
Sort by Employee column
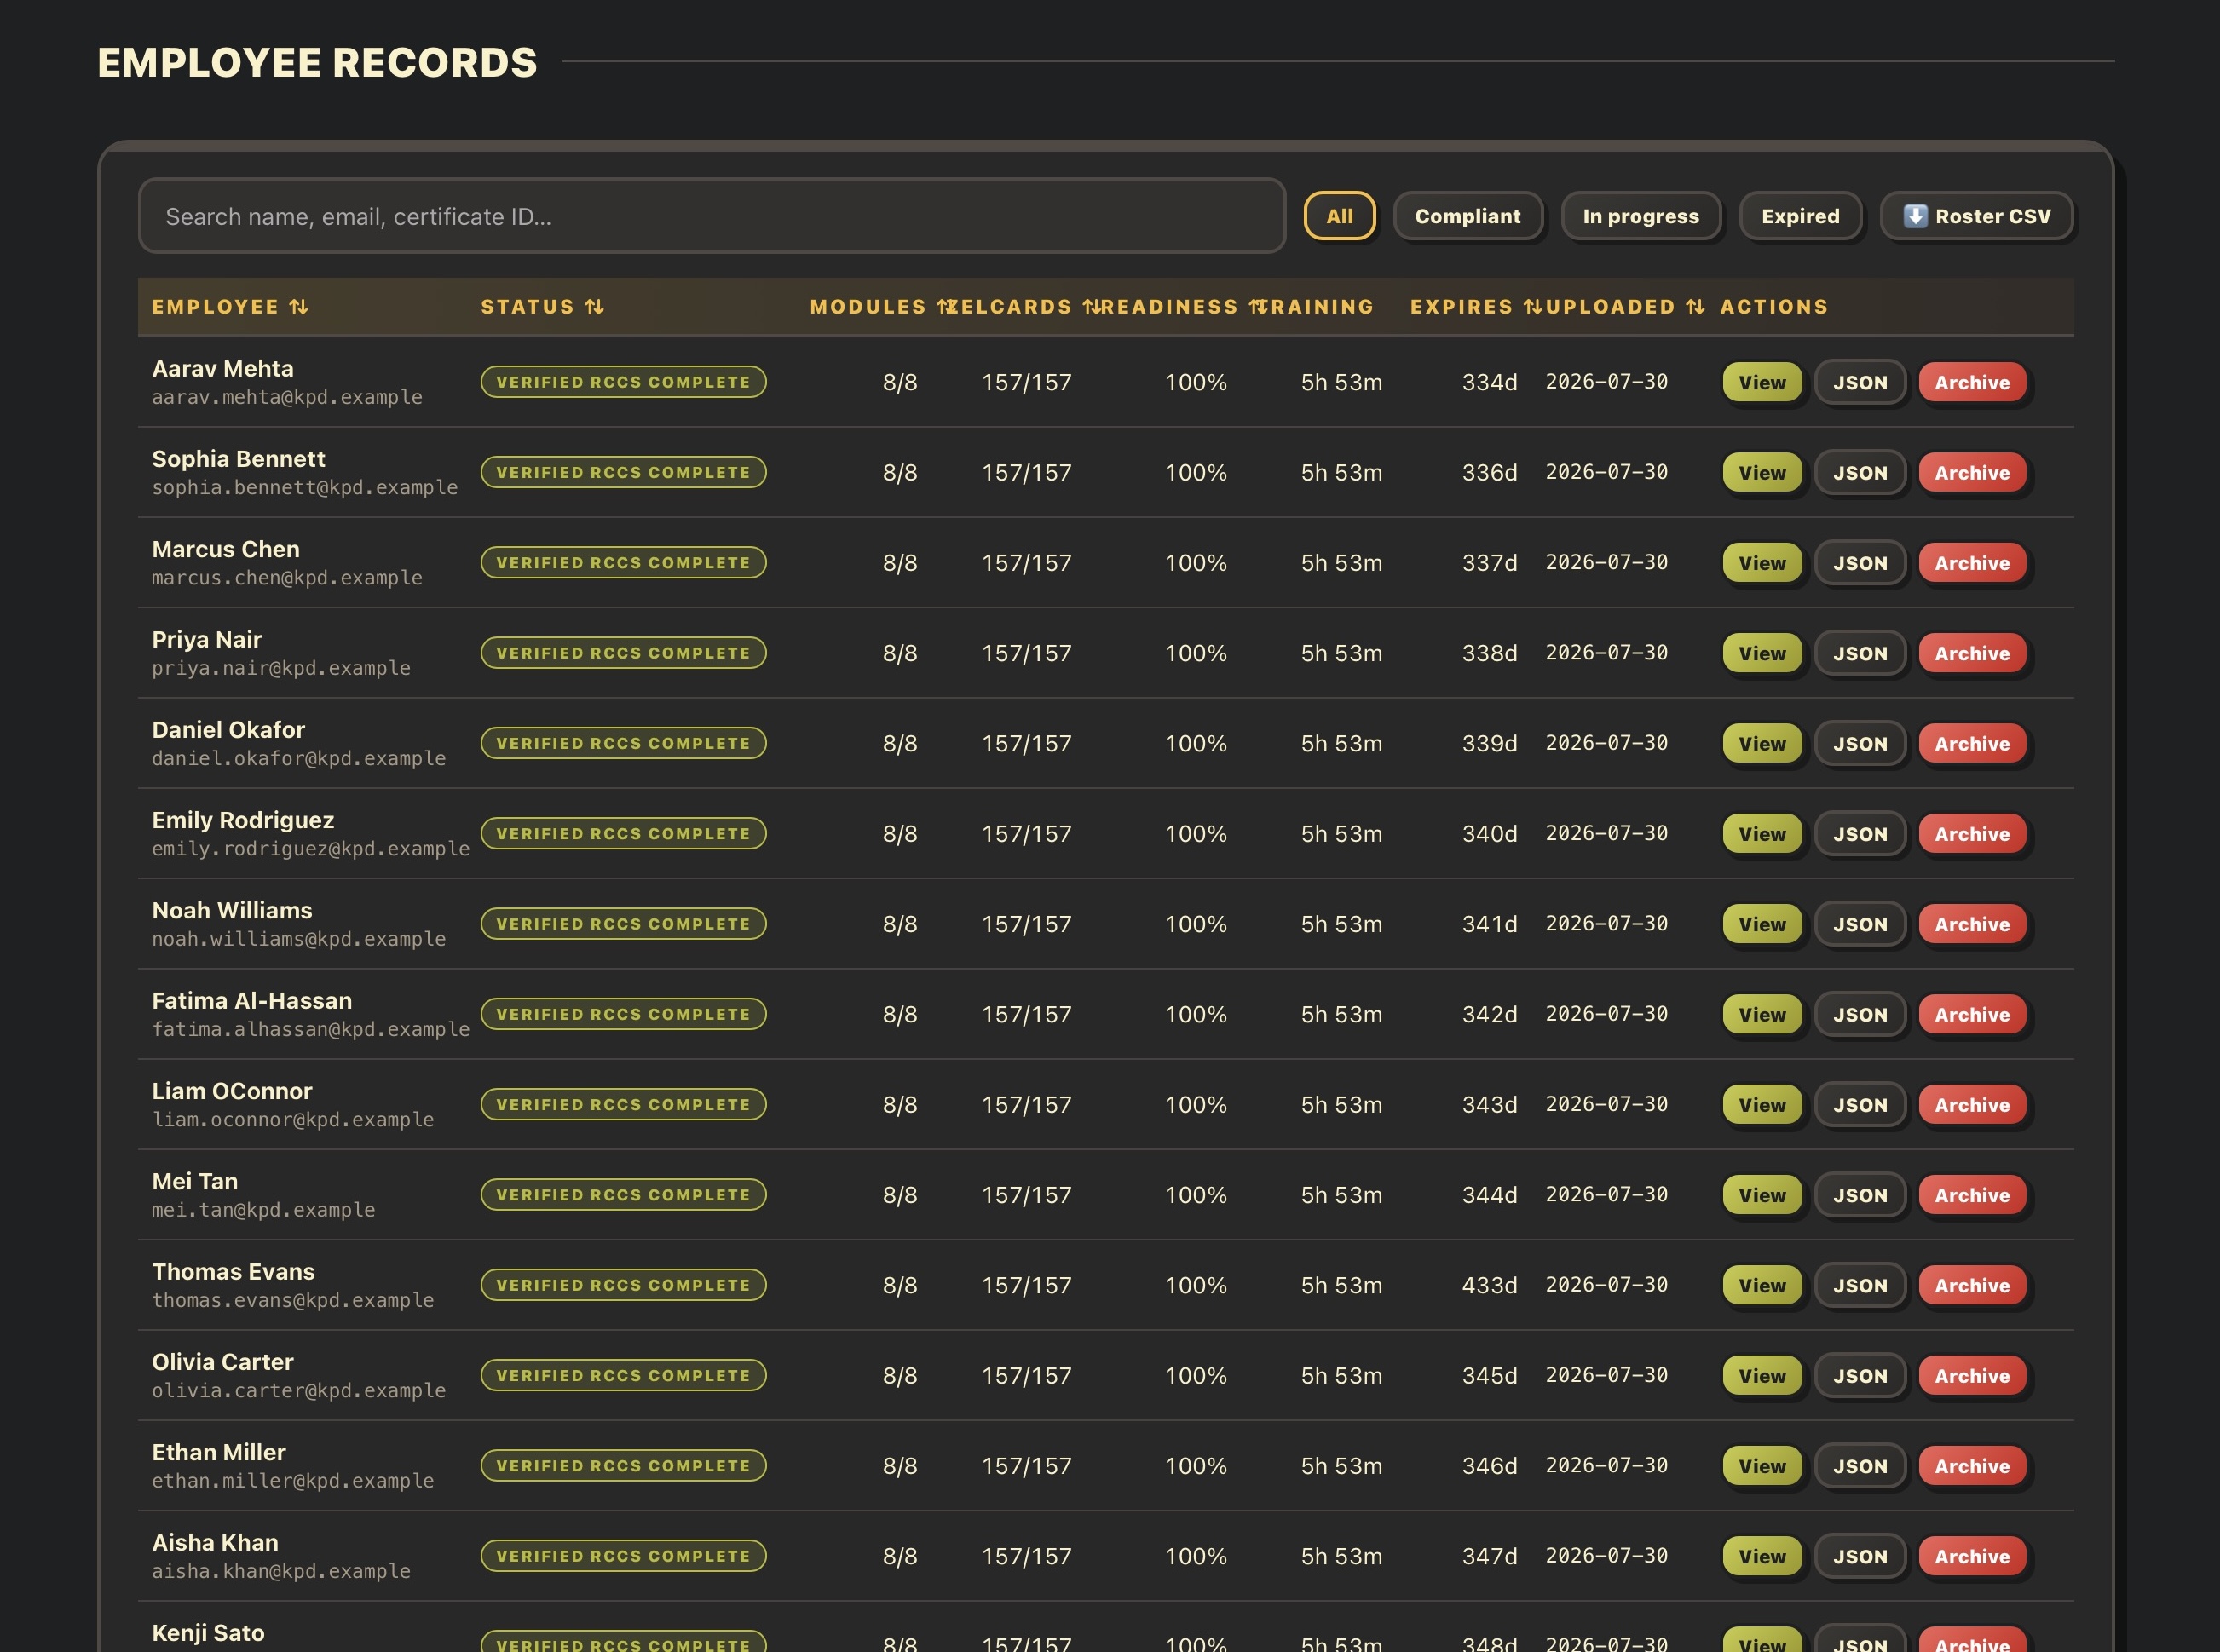(230, 307)
